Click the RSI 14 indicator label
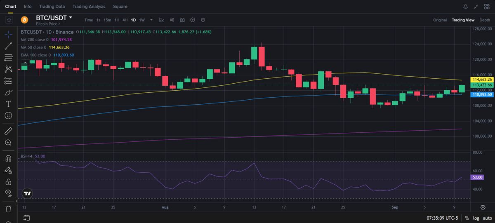The height and width of the screenshot is (223, 495). click(27, 156)
